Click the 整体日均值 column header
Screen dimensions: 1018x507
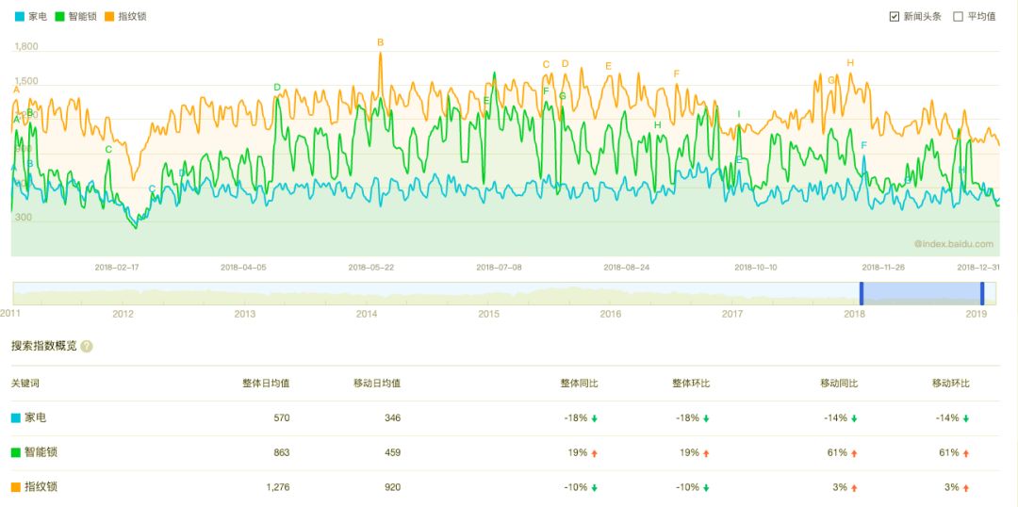coord(266,384)
